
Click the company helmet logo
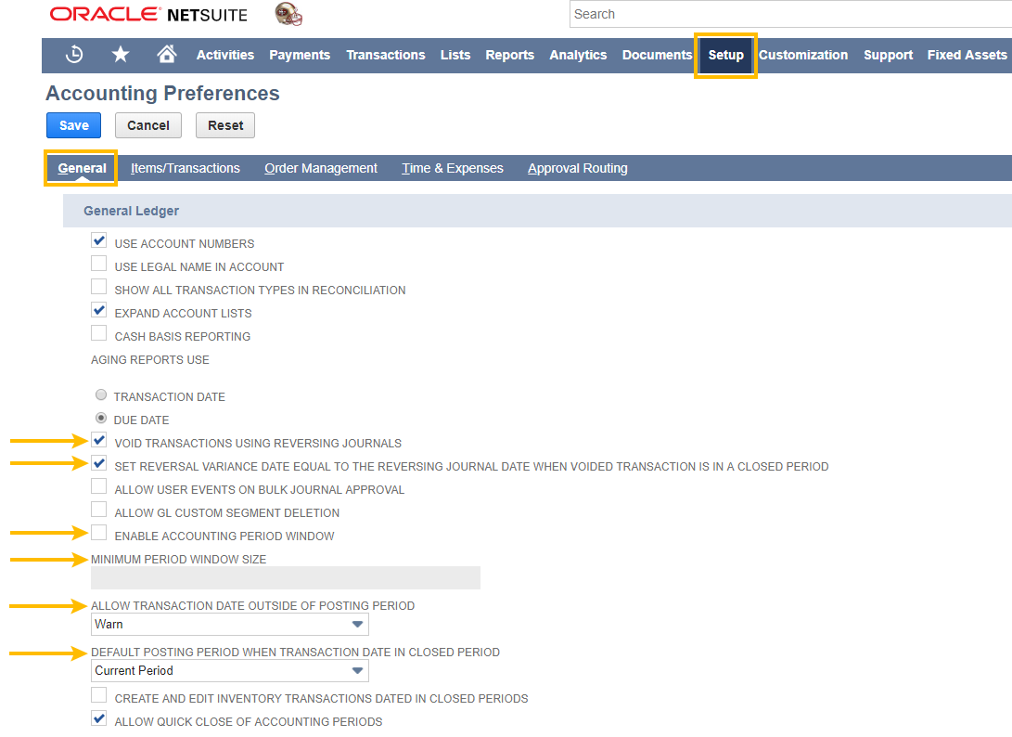pyautogui.click(x=288, y=14)
